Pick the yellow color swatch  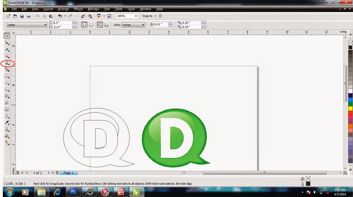[x=350, y=109]
